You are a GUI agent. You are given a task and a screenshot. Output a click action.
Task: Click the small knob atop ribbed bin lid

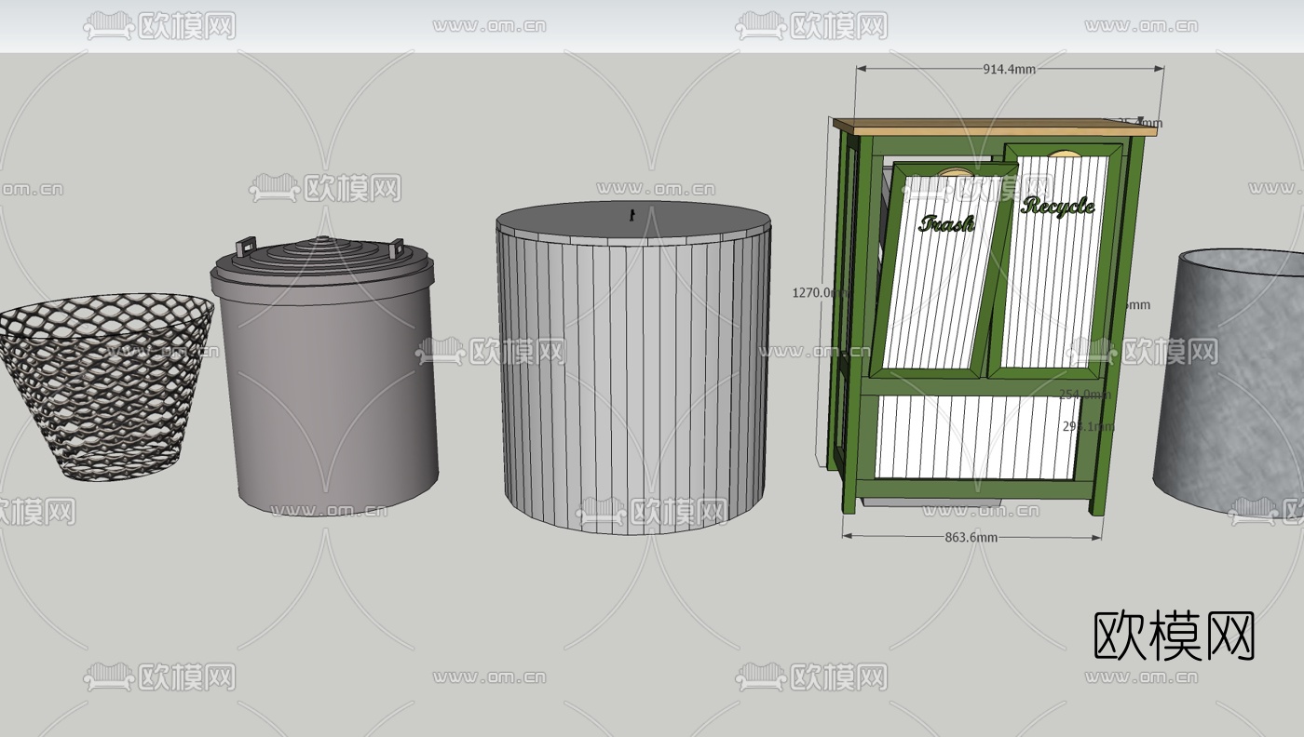pos(632,215)
